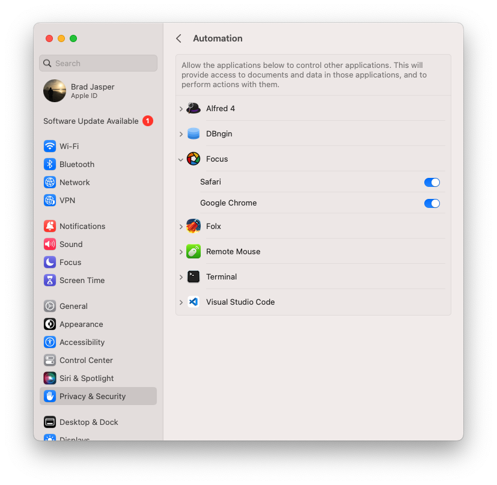
Task: Click the Alfred 4 hat icon
Action: (193, 108)
